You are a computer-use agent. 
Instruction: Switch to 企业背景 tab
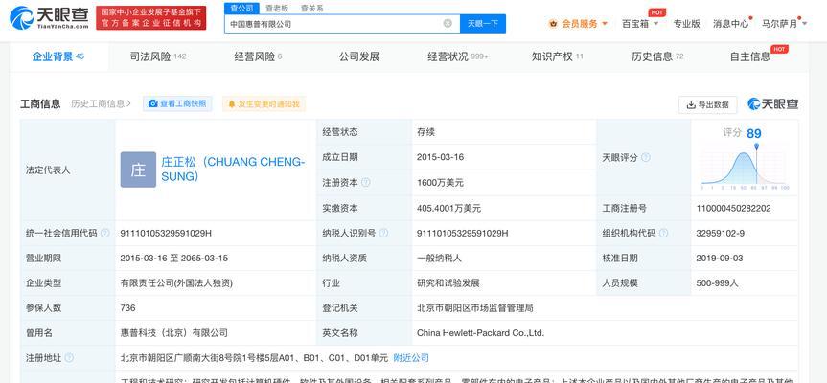pos(58,56)
